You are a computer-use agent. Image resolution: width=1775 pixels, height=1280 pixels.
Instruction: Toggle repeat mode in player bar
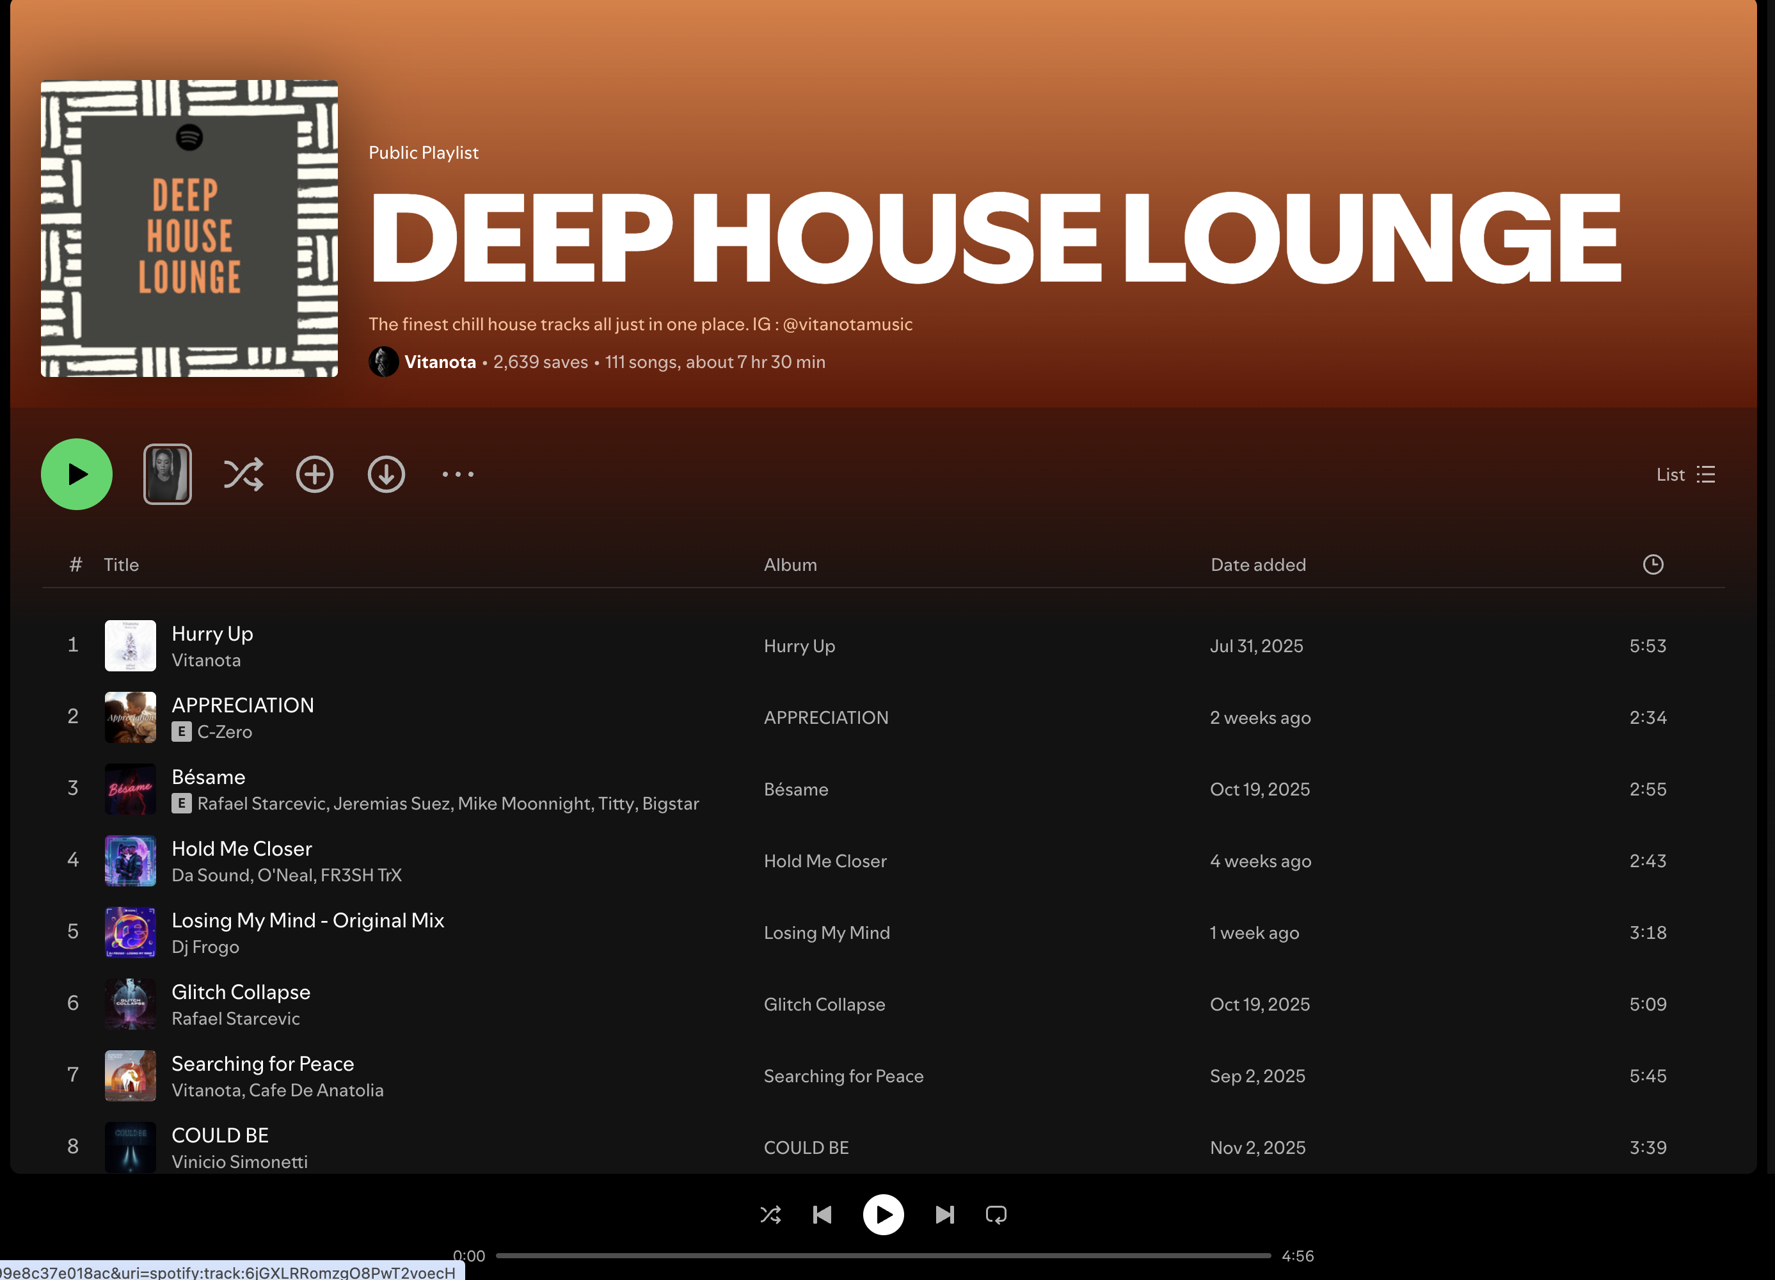coord(996,1214)
